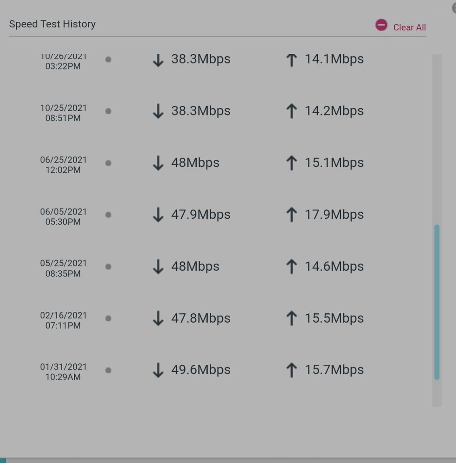The image size is (456, 463).
Task: Click the scrollbar track above the thumb
Action: pyautogui.click(x=437, y=139)
